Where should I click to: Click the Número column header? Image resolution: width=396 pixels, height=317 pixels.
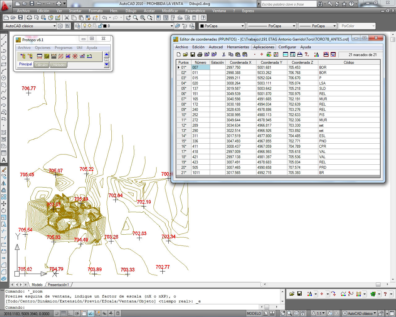200,63
